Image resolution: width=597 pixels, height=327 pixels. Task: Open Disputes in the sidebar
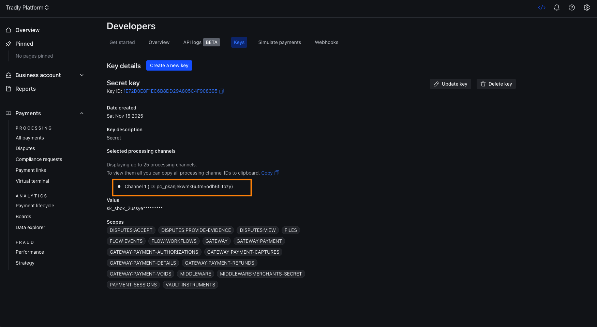pos(25,148)
